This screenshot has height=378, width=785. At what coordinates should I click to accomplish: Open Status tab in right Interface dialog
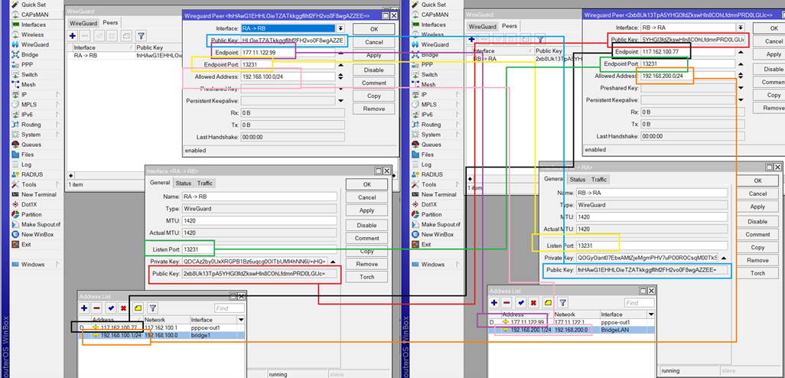577,179
